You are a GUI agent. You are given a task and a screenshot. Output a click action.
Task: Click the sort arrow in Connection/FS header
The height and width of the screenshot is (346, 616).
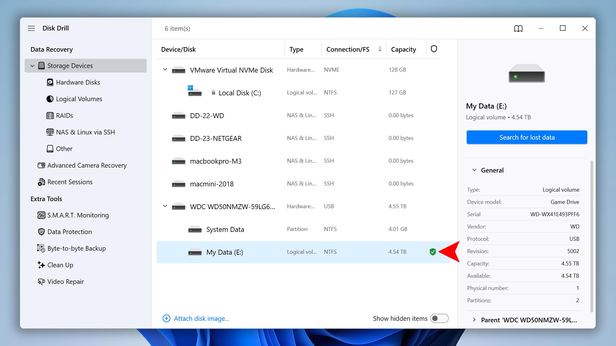[x=380, y=49]
